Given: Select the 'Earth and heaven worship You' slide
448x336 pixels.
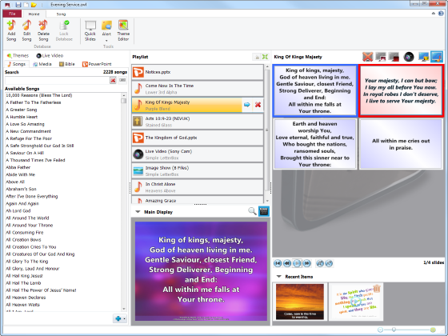Looking at the screenshot, I should pos(315,144).
